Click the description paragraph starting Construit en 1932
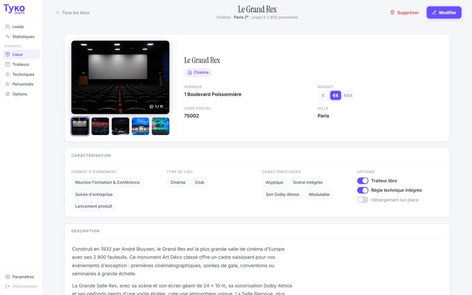The image size is (472, 295). pyautogui.click(x=178, y=261)
